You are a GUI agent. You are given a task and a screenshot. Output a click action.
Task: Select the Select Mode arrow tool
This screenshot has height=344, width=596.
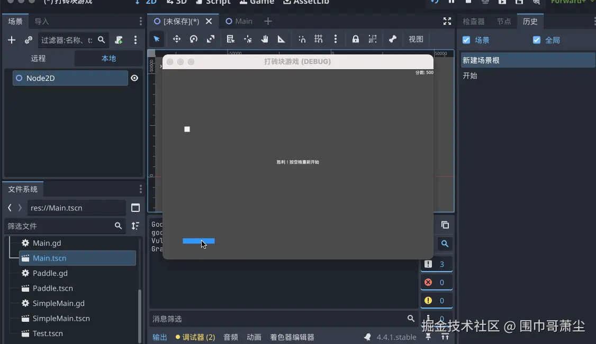(157, 39)
